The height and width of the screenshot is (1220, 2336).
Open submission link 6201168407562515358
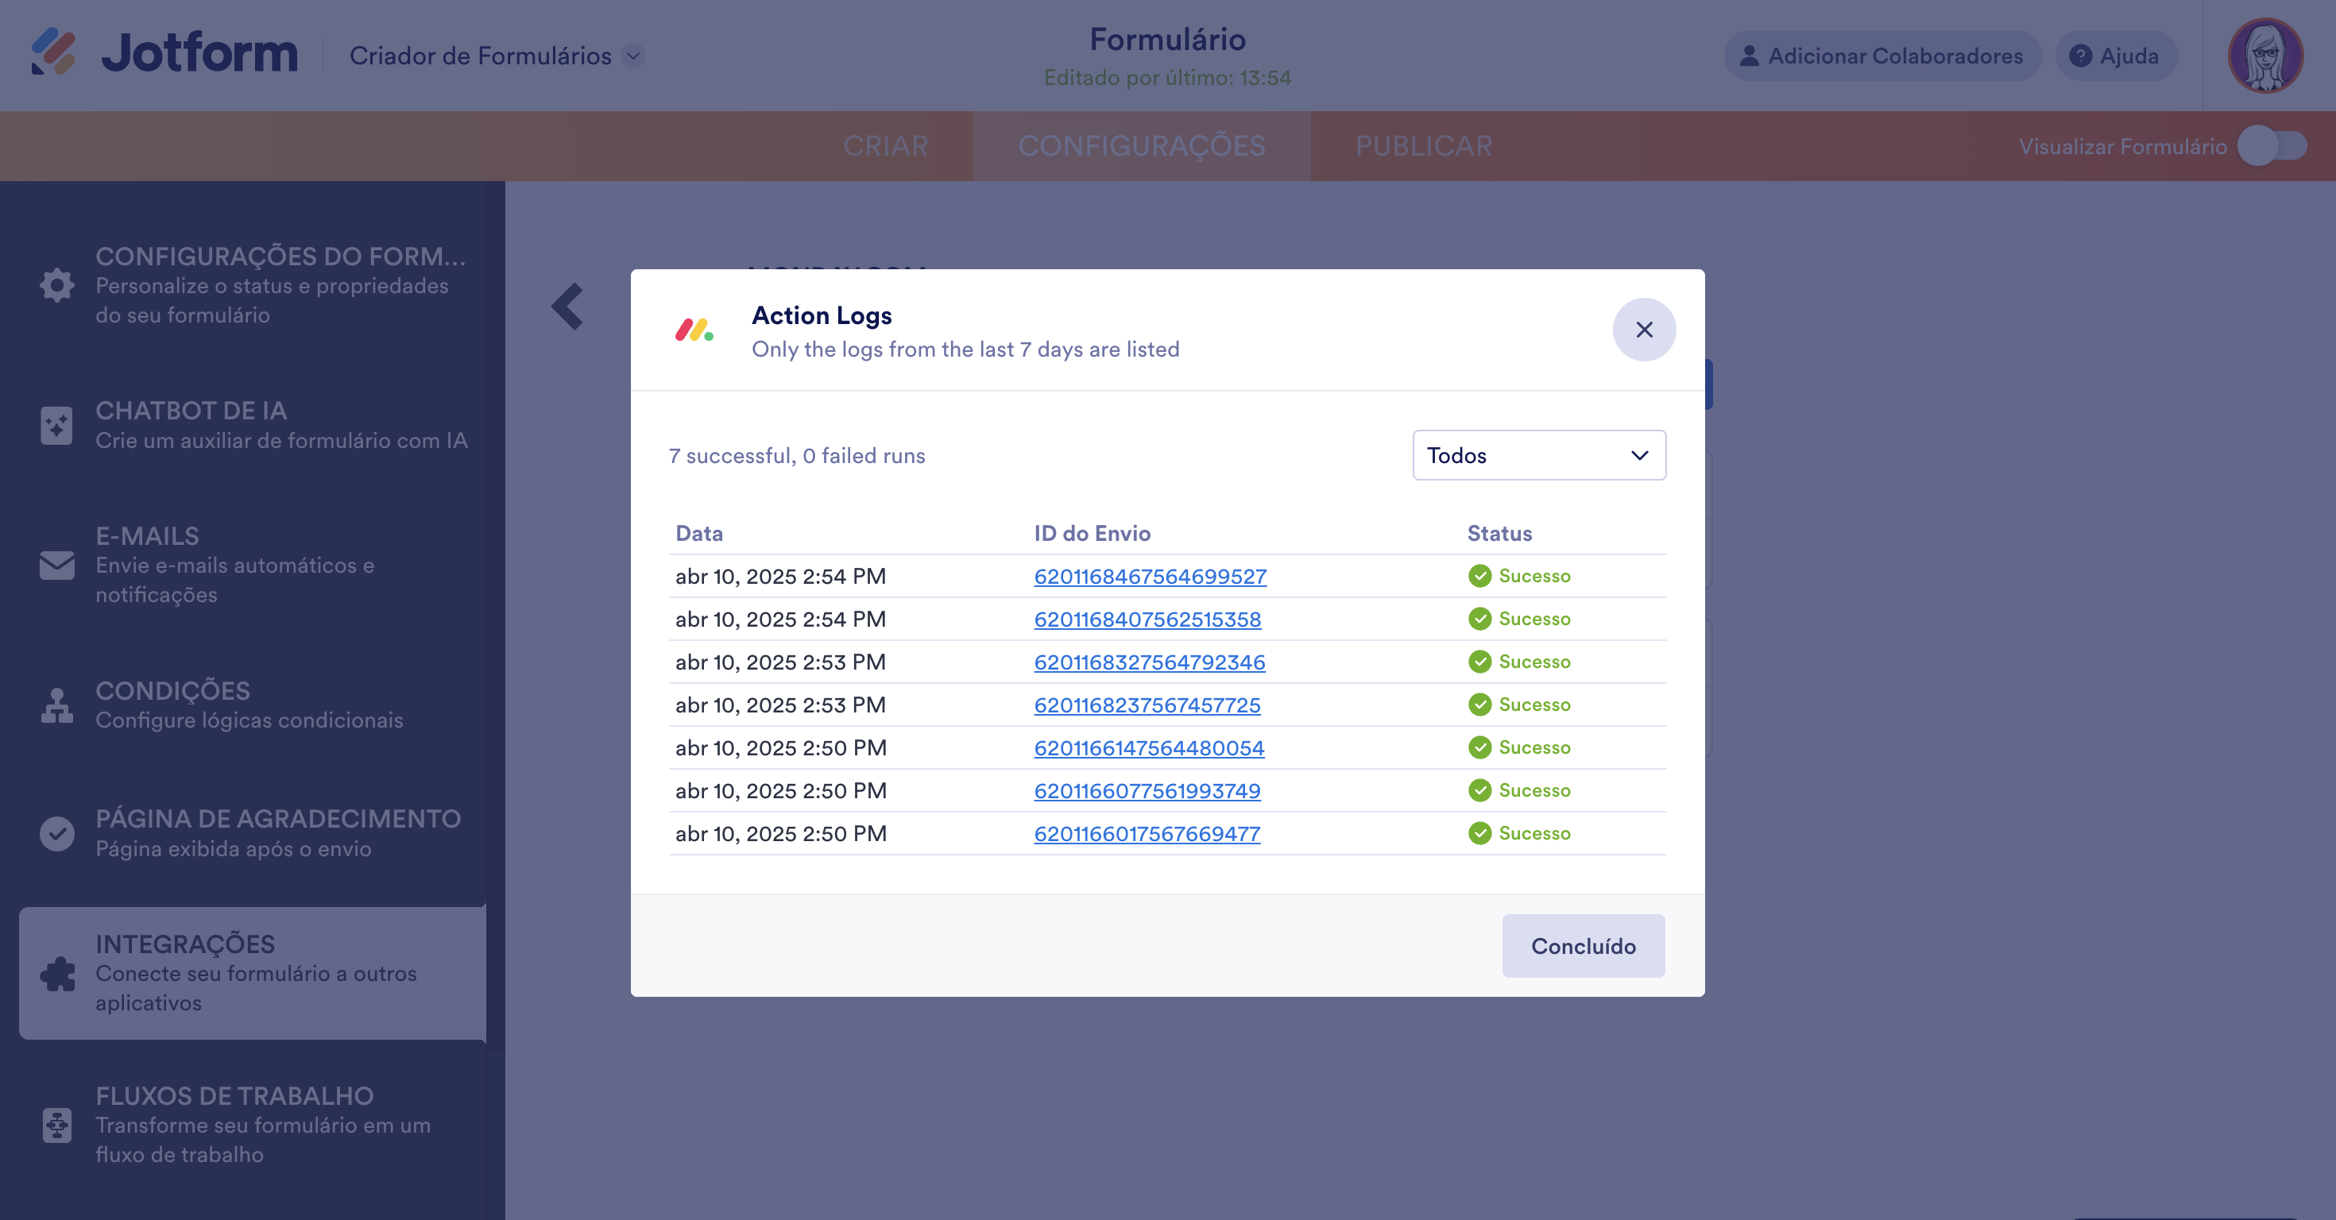[1147, 619]
